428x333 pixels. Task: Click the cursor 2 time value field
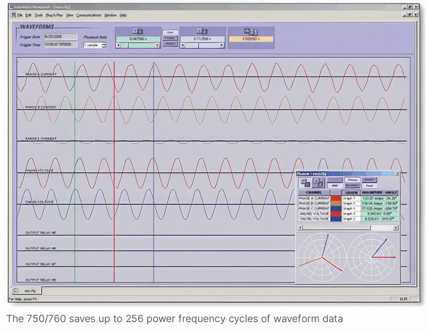pos(203,39)
